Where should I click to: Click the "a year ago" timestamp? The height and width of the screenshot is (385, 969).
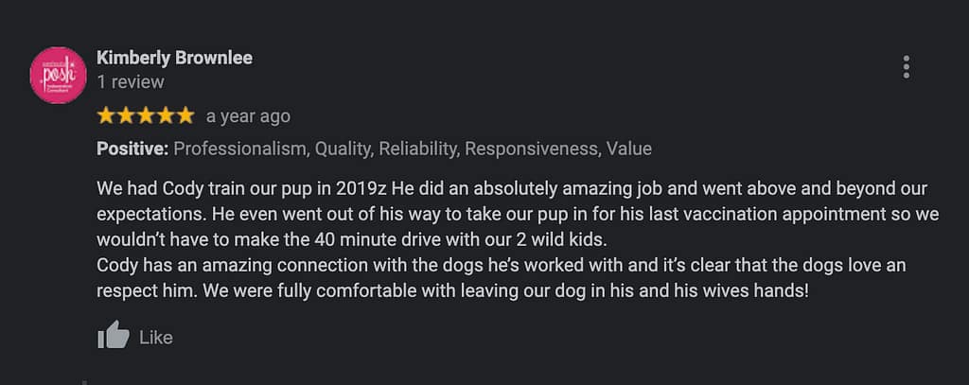(x=248, y=117)
